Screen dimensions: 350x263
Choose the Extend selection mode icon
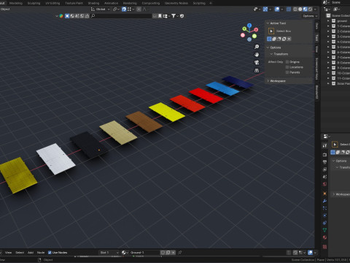(274, 39)
